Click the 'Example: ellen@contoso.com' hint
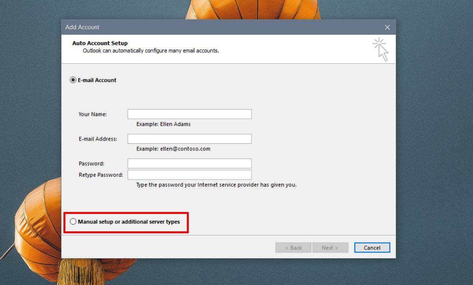The image size is (473, 285). (x=173, y=149)
